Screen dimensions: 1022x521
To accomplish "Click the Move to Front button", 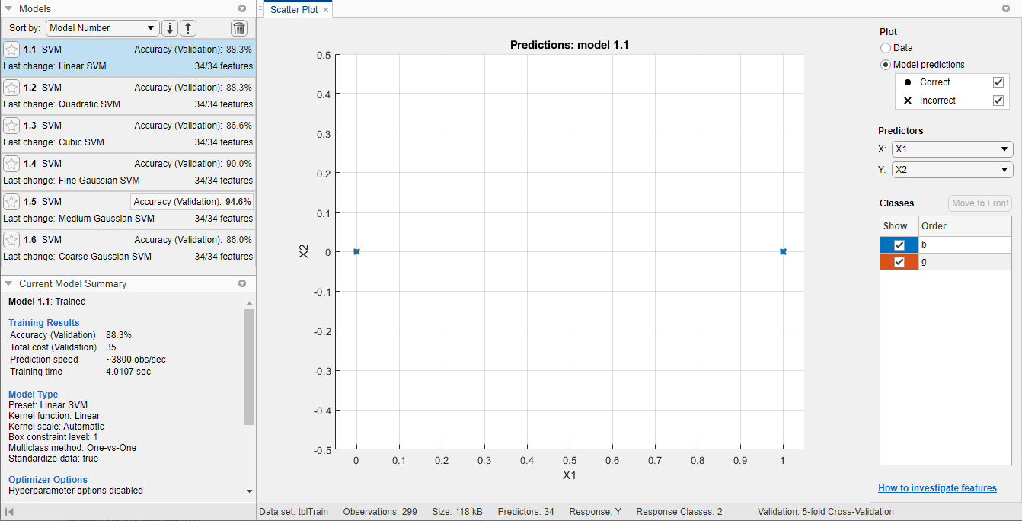I will [x=979, y=203].
